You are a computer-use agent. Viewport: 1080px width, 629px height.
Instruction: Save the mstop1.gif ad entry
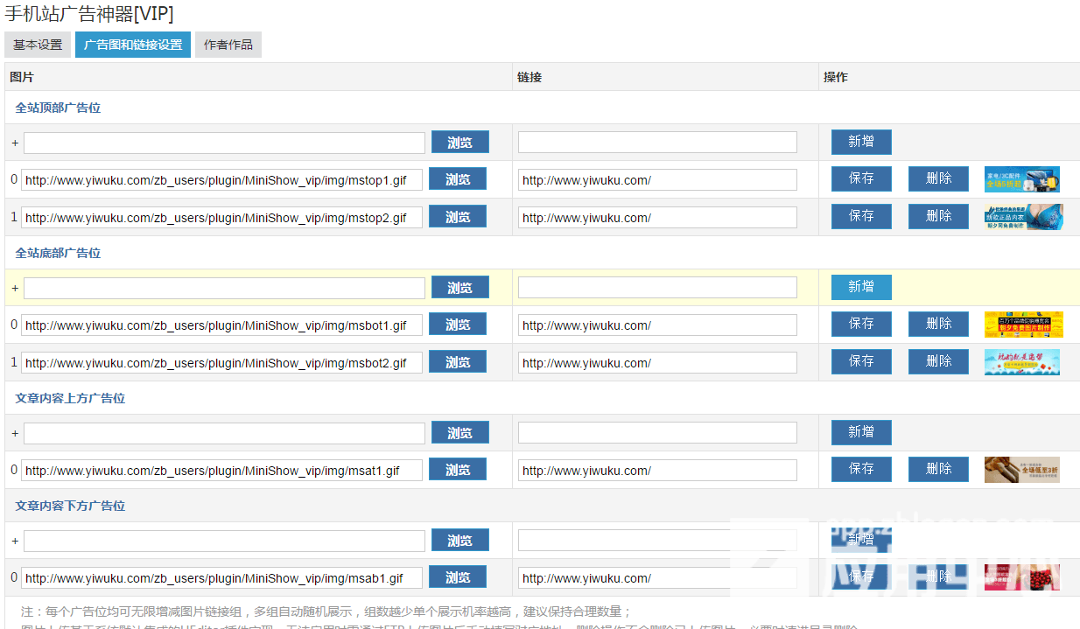pos(861,178)
